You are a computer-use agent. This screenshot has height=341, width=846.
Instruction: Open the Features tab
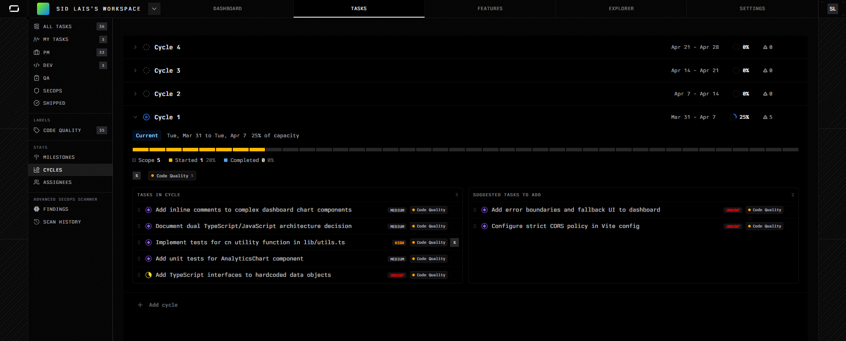490,9
